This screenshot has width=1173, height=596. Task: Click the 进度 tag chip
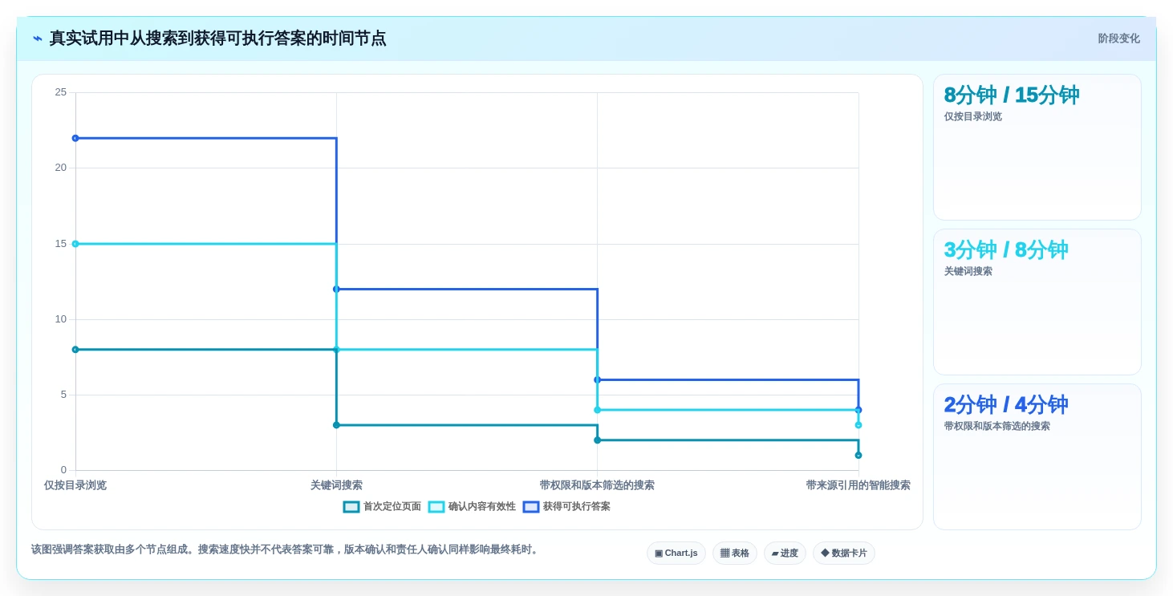tap(785, 553)
